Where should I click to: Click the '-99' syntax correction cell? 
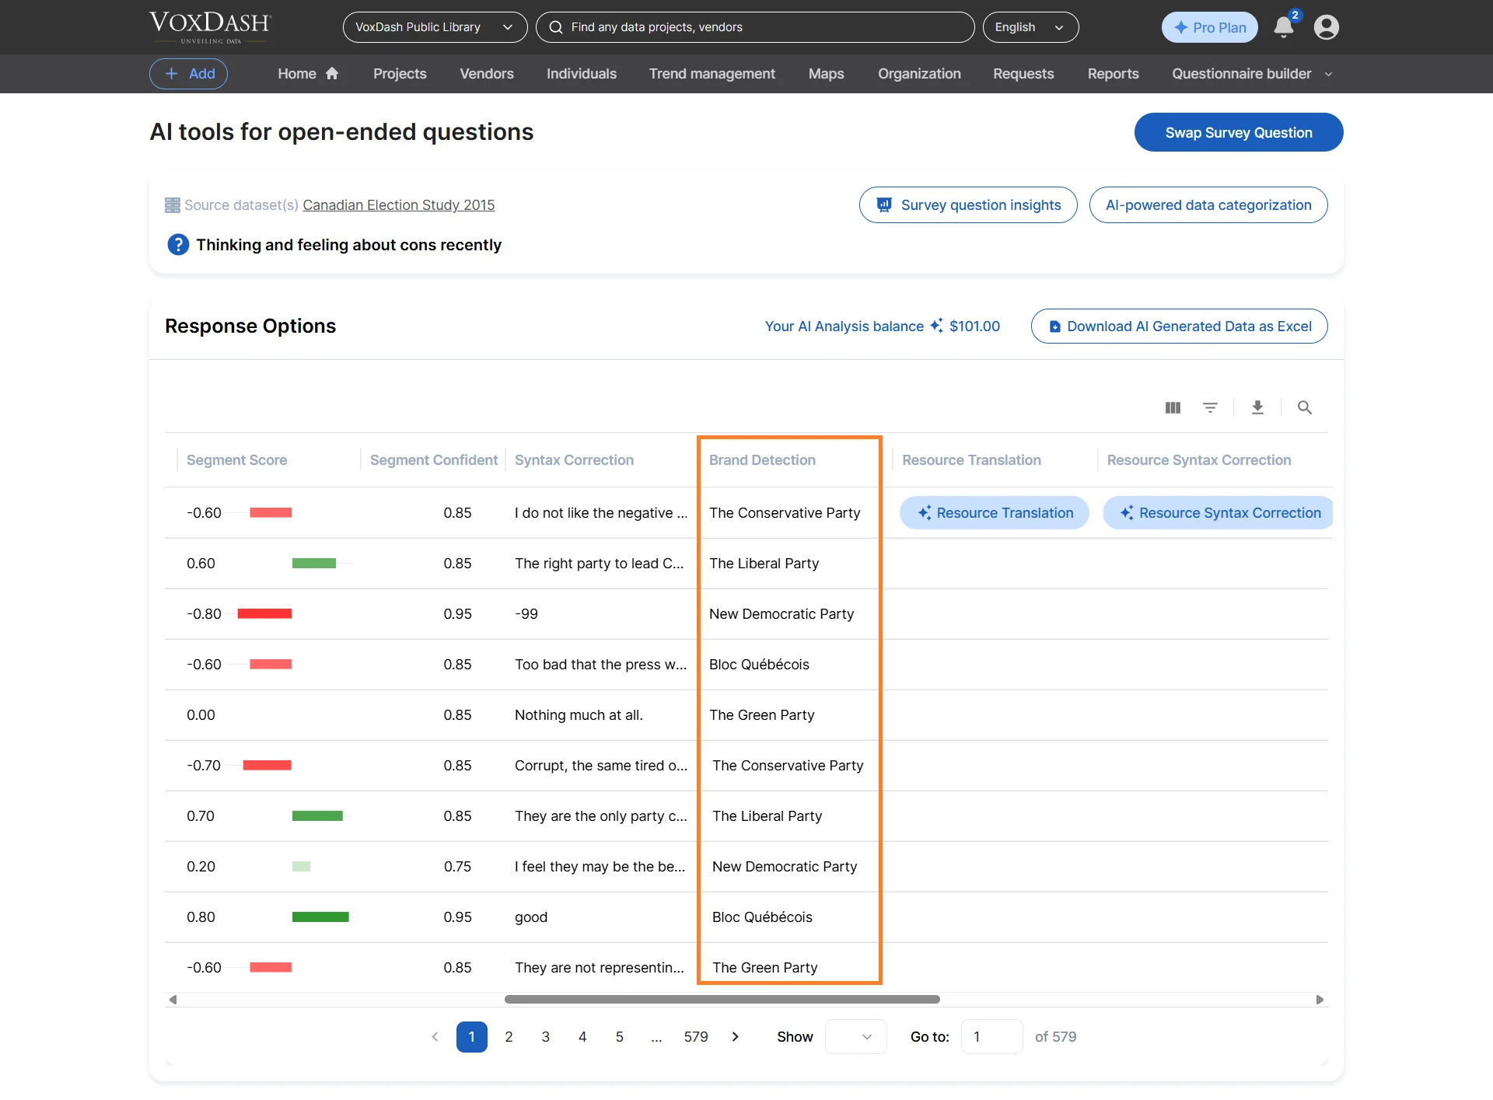click(x=526, y=614)
